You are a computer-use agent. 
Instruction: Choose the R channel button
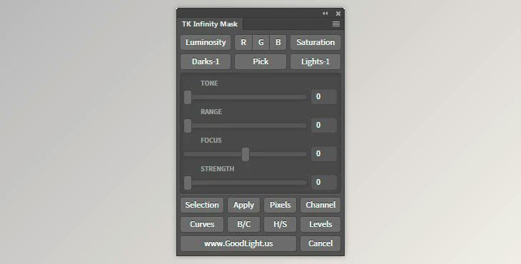pos(243,43)
